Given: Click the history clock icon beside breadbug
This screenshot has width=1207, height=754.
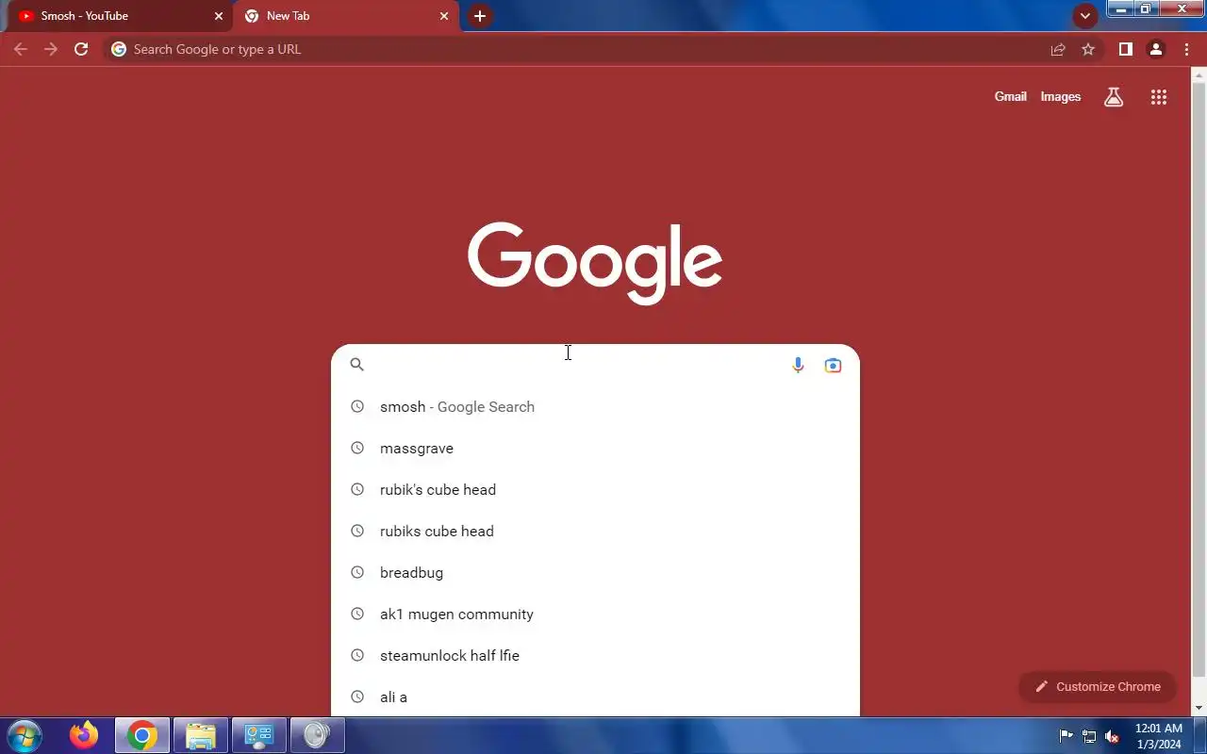Looking at the screenshot, I should (356, 572).
